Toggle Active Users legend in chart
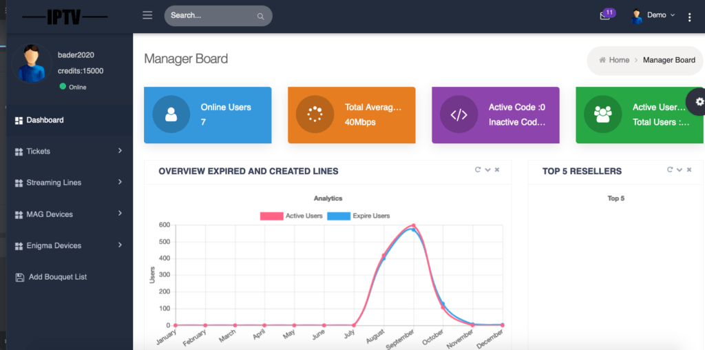The height and width of the screenshot is (350, 705). tap(291, 216)
